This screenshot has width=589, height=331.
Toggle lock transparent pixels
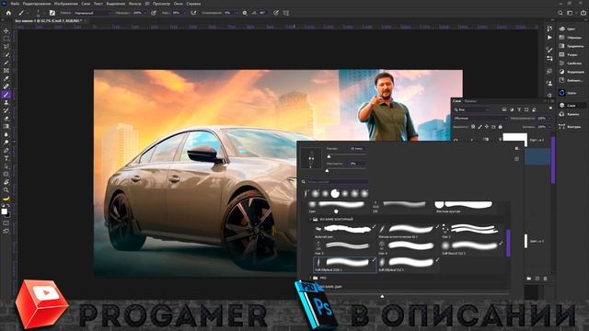coord(473,127)
